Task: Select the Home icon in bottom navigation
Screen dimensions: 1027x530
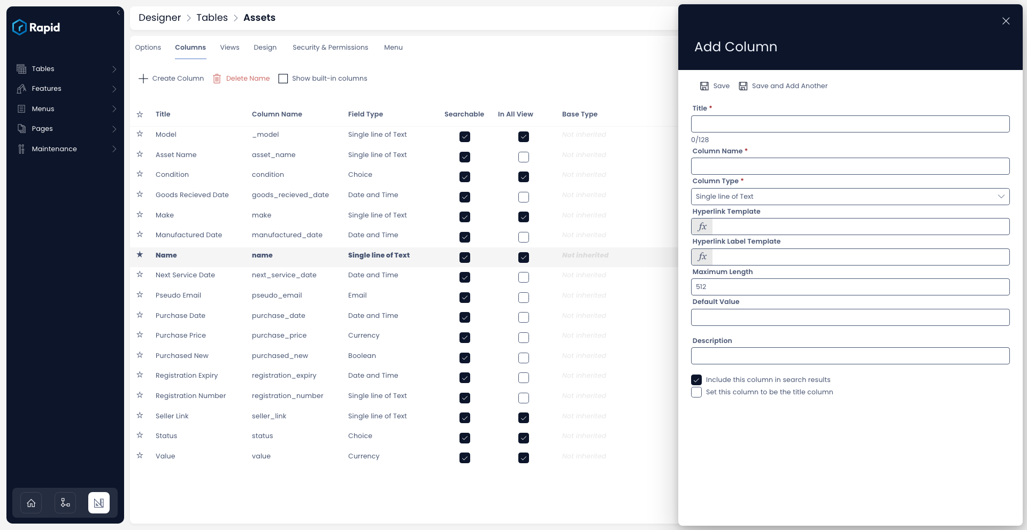Action: (30, 503)
